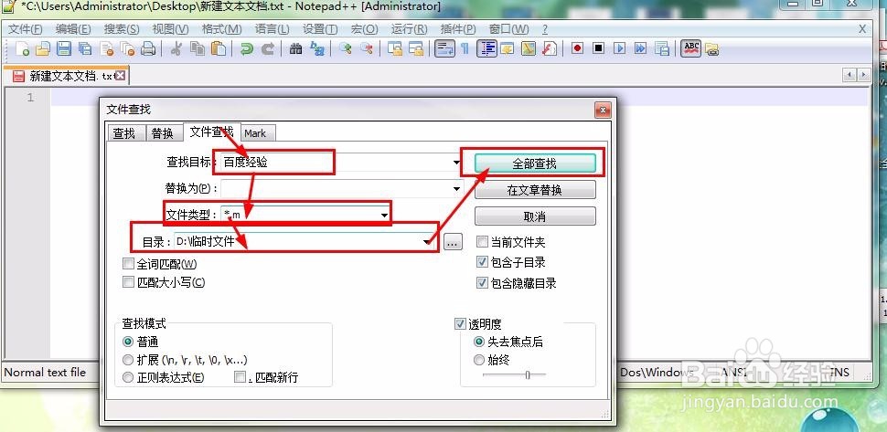Toggle the indent guide toolbar icon
887x432 pixels.
coord(486,49)
